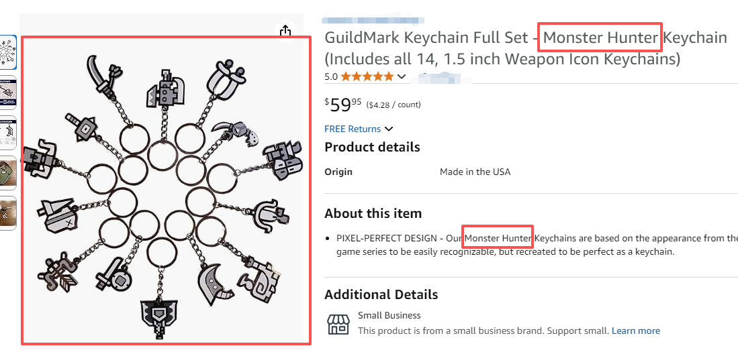Select the first selected keychain-ring thumbnail
The width and height of the screenshot is (738, 350).
tap(8, 52)
